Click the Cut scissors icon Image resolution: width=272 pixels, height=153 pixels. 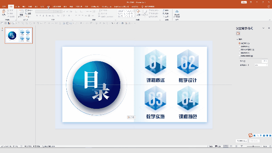coord(8,11)
